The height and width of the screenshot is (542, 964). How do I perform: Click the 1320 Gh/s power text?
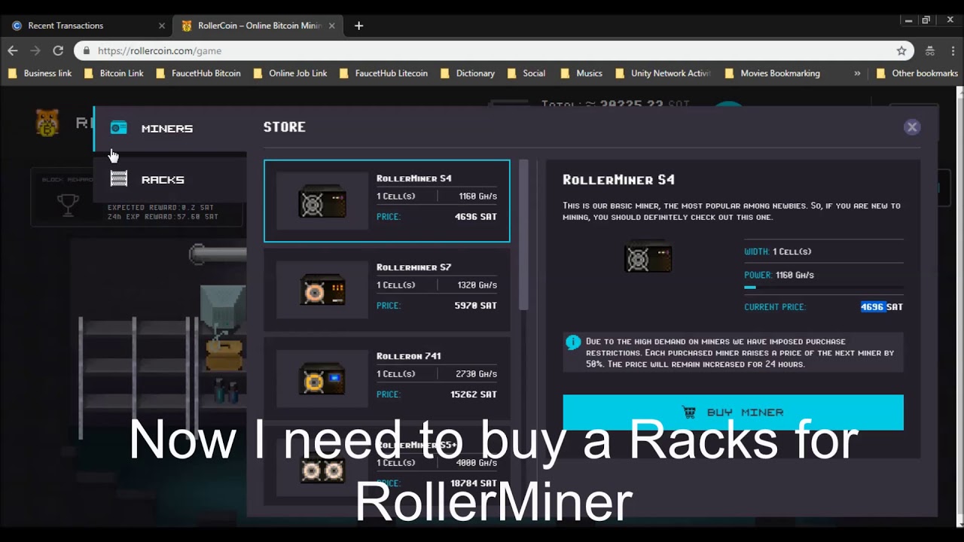pyautogui.click(x=477, y=285)
